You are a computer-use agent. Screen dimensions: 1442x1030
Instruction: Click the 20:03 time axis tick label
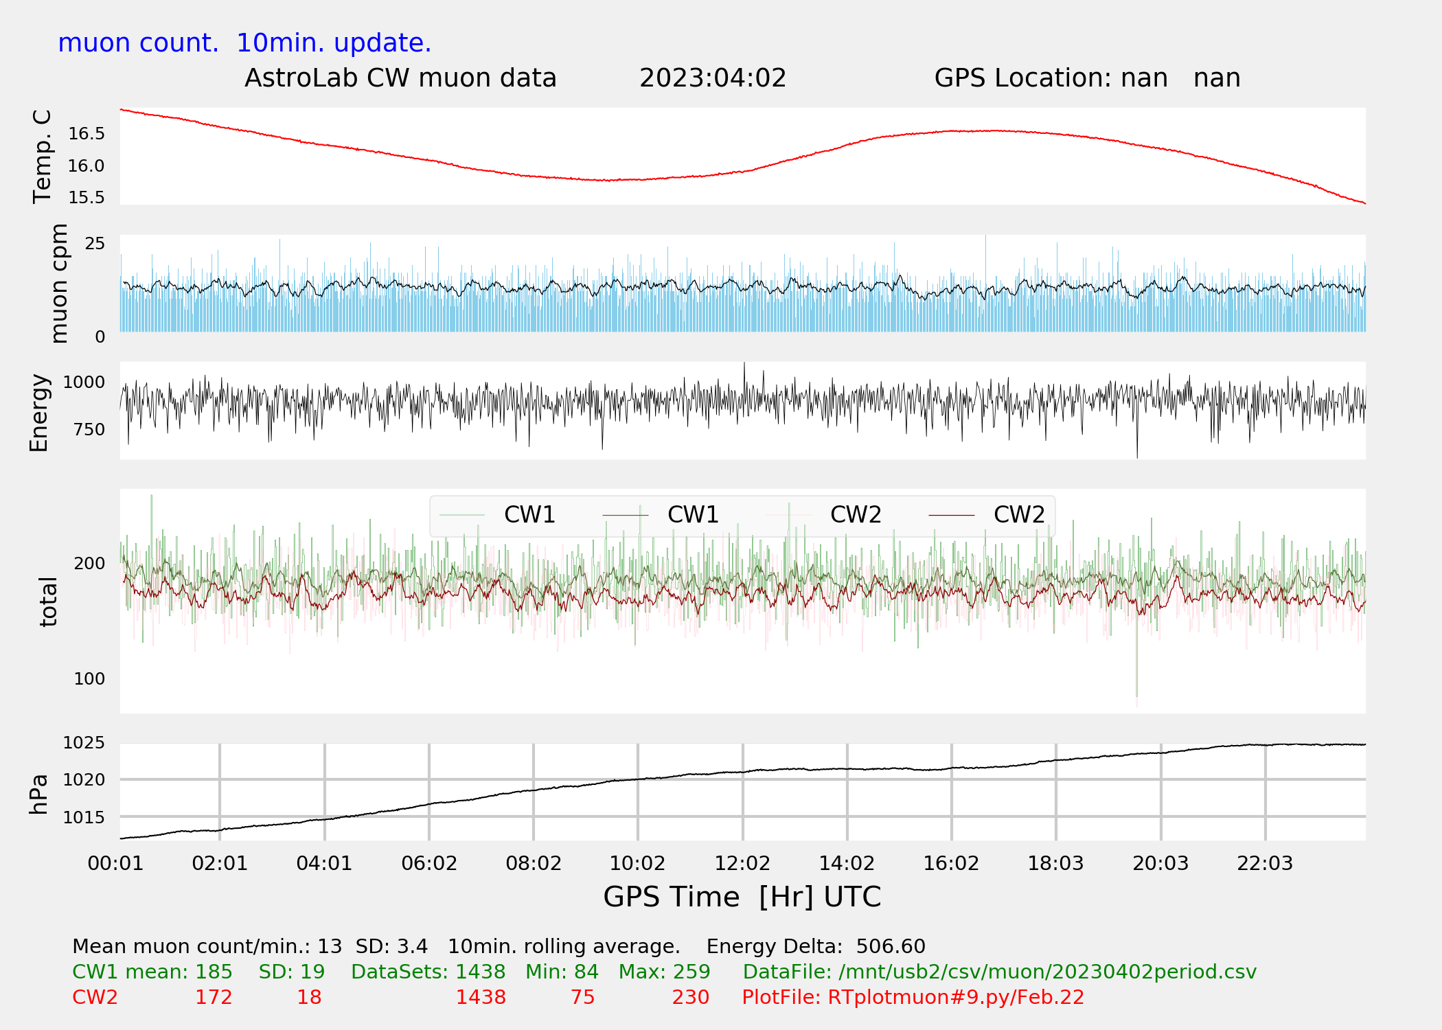pyautogui.click(x=1160, y=863)
